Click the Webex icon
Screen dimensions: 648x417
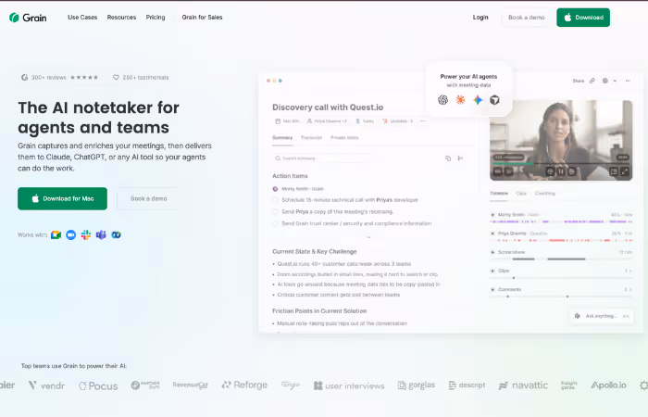(x=116, y=235)
